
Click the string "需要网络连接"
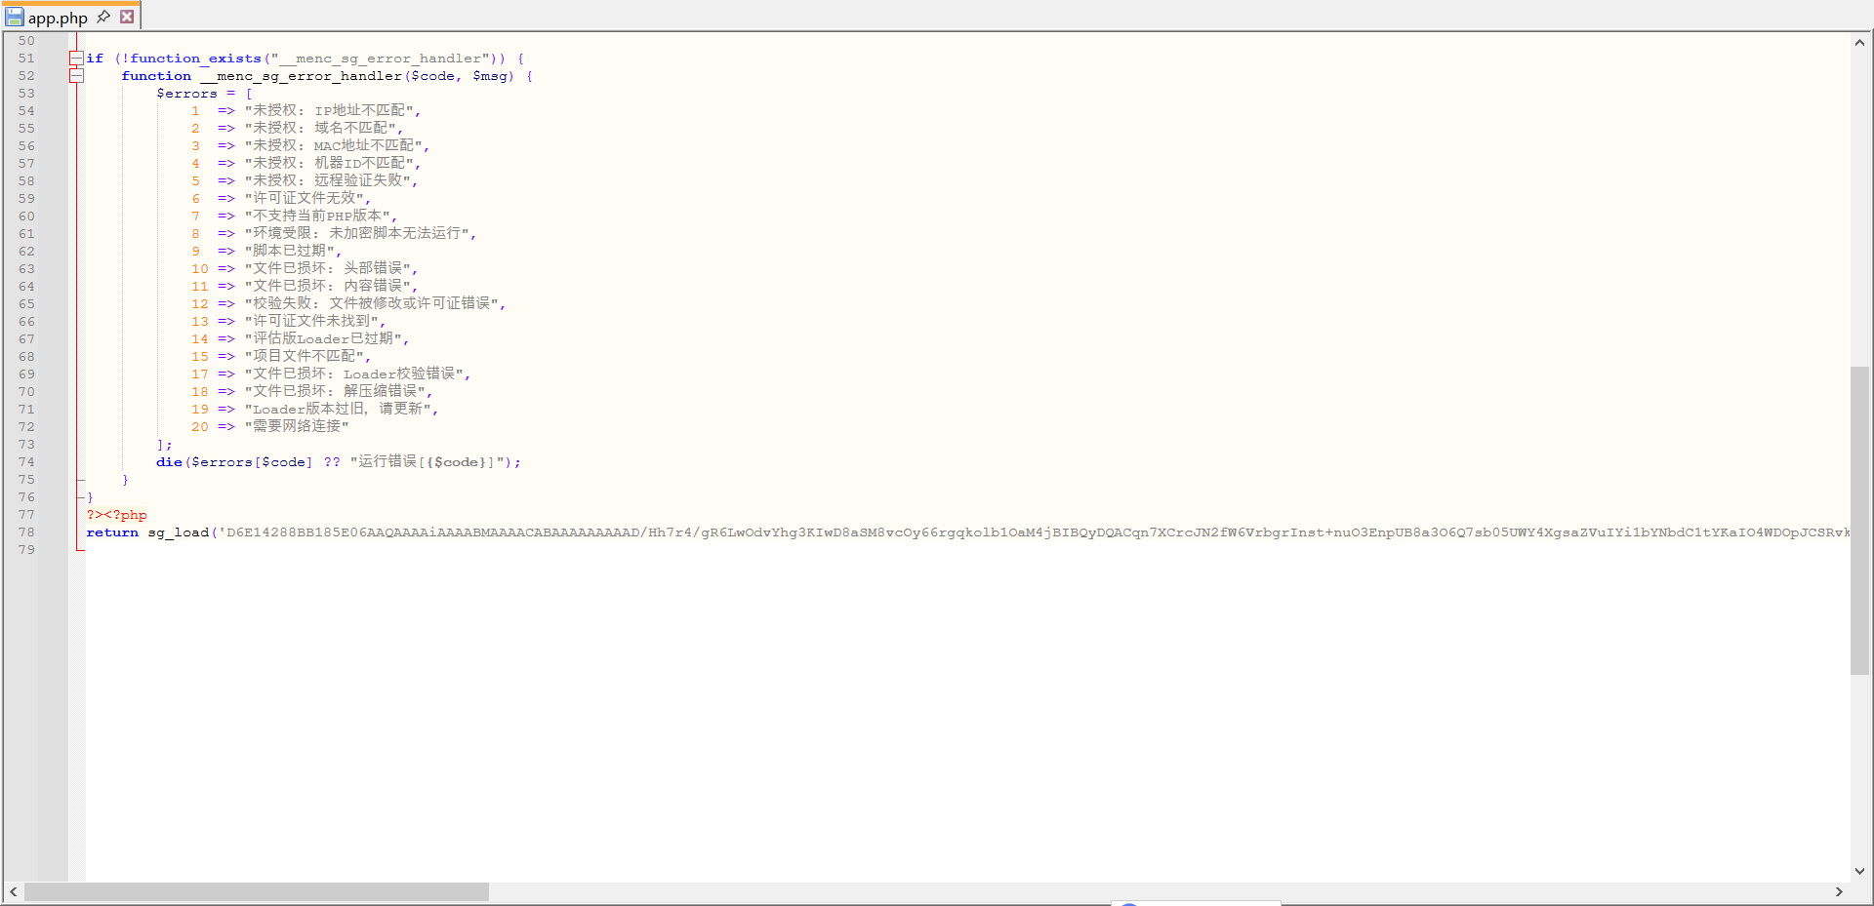[297, 427]
